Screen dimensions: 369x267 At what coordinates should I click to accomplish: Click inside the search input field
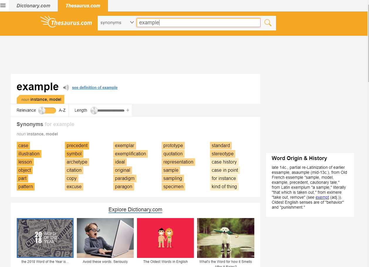pyautogui.click(x=198, y=22)
